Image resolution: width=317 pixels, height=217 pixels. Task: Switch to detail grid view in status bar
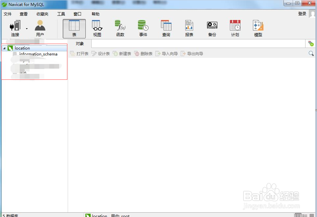point(312,216)
